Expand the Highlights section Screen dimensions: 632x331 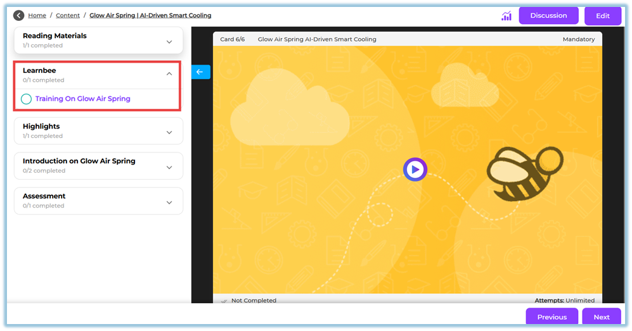pos(169,132)
